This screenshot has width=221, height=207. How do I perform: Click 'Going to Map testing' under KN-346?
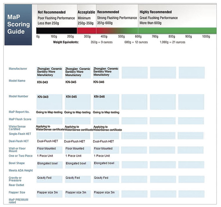point(106,112)
